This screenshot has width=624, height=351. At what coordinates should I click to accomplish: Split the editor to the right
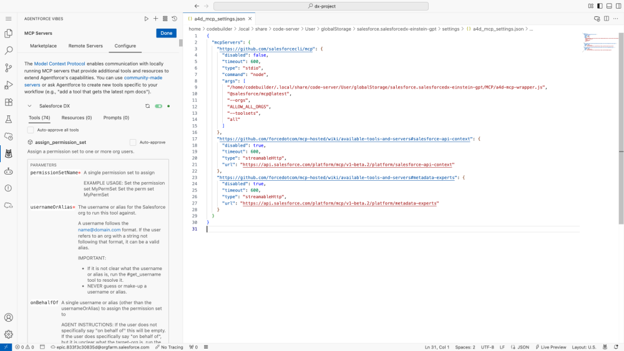tap(607, 19)
